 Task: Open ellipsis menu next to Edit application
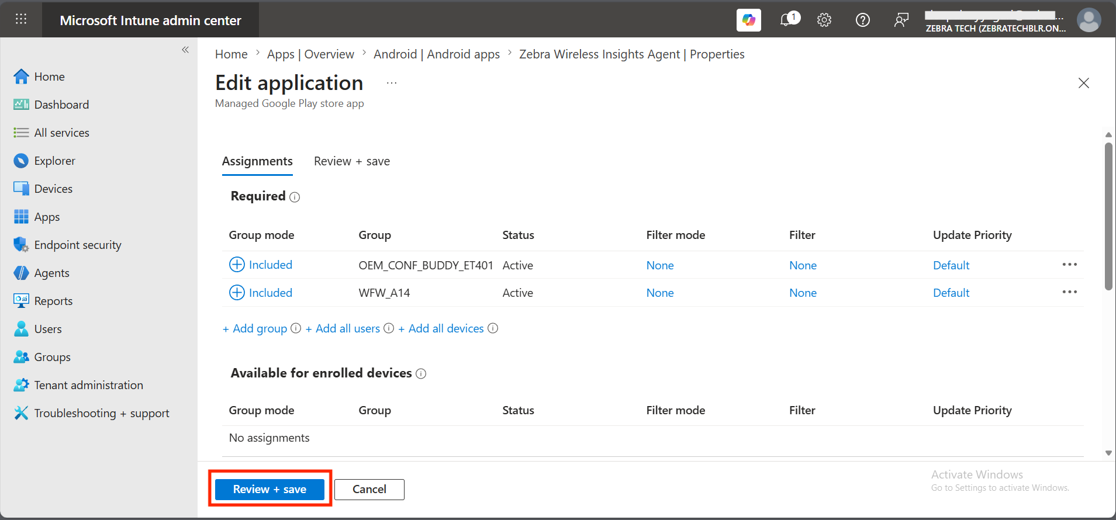coord(392,84)
